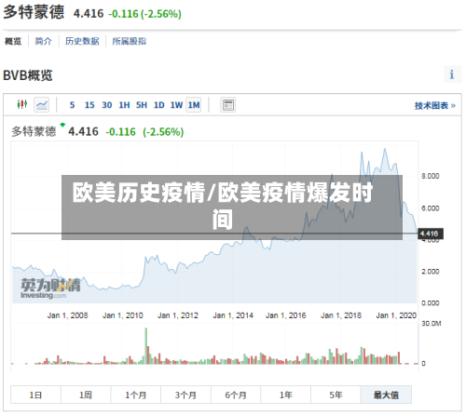The height and width of the screenshot is (415, 466).
Task: Click the 0.000 price axis label
Action: coord(431,303)
